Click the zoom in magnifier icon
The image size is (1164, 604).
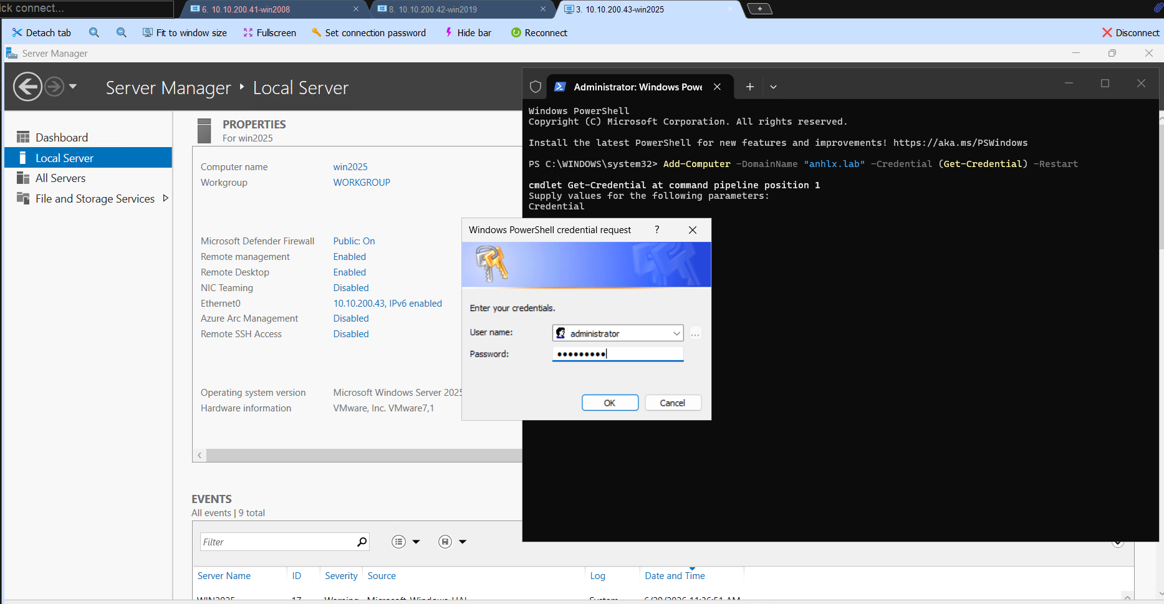pyautogui.click(x=94, y=32)
